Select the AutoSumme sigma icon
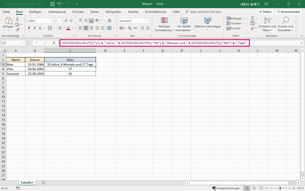The image size is (305, 191). click(253, 18)
